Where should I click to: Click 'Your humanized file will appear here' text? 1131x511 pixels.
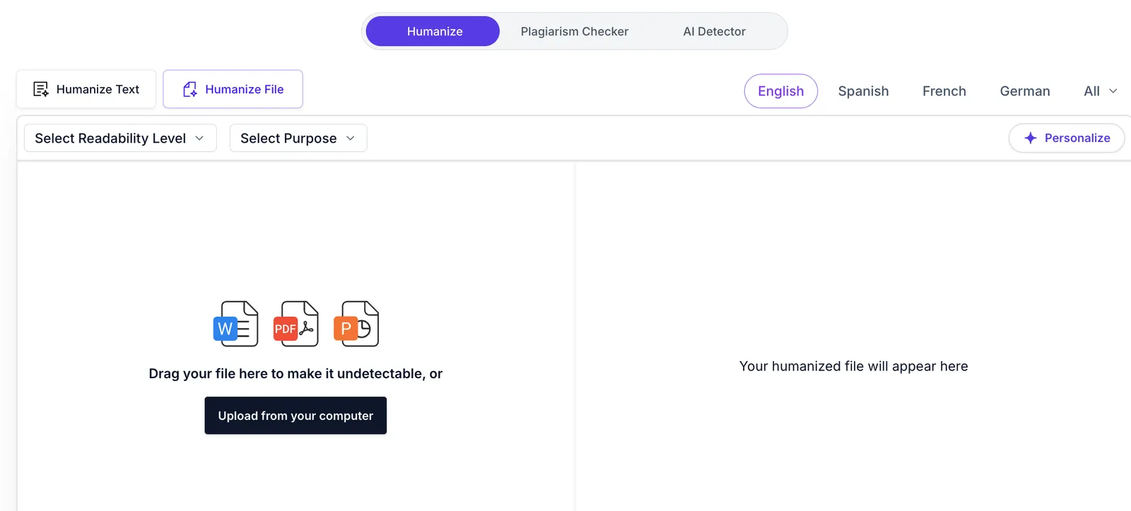click(x=853, y=366)
